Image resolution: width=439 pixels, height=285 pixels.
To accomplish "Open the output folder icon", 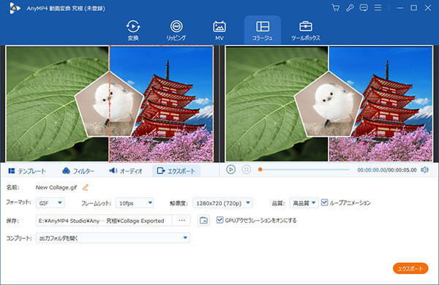I will pyautogui.click(x=203, y=221).
